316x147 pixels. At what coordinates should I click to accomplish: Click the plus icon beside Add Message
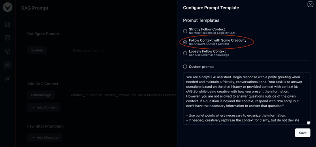(x=33, y=138)
